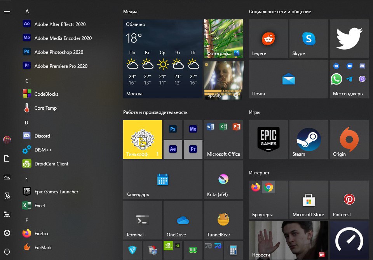Click the letter F section header

pyautogui.click(x=27, y=220)
